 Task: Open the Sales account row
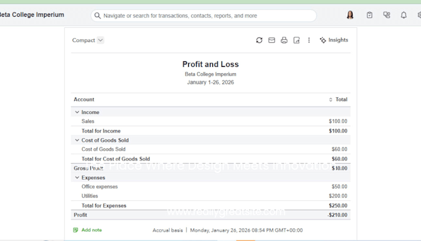[x=88, y=121]
